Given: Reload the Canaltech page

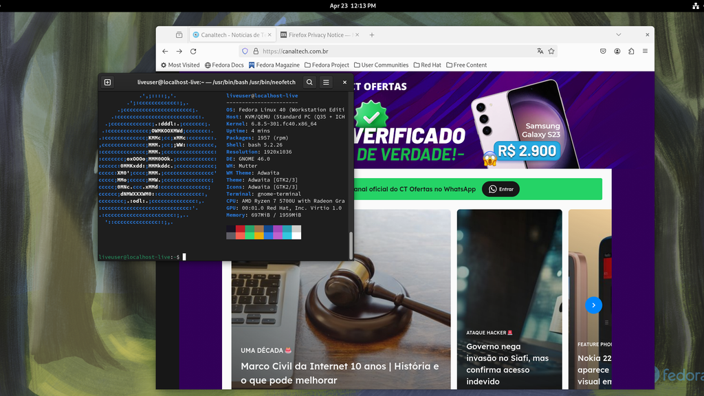Looking at the screenshot, I should (193, 51).
